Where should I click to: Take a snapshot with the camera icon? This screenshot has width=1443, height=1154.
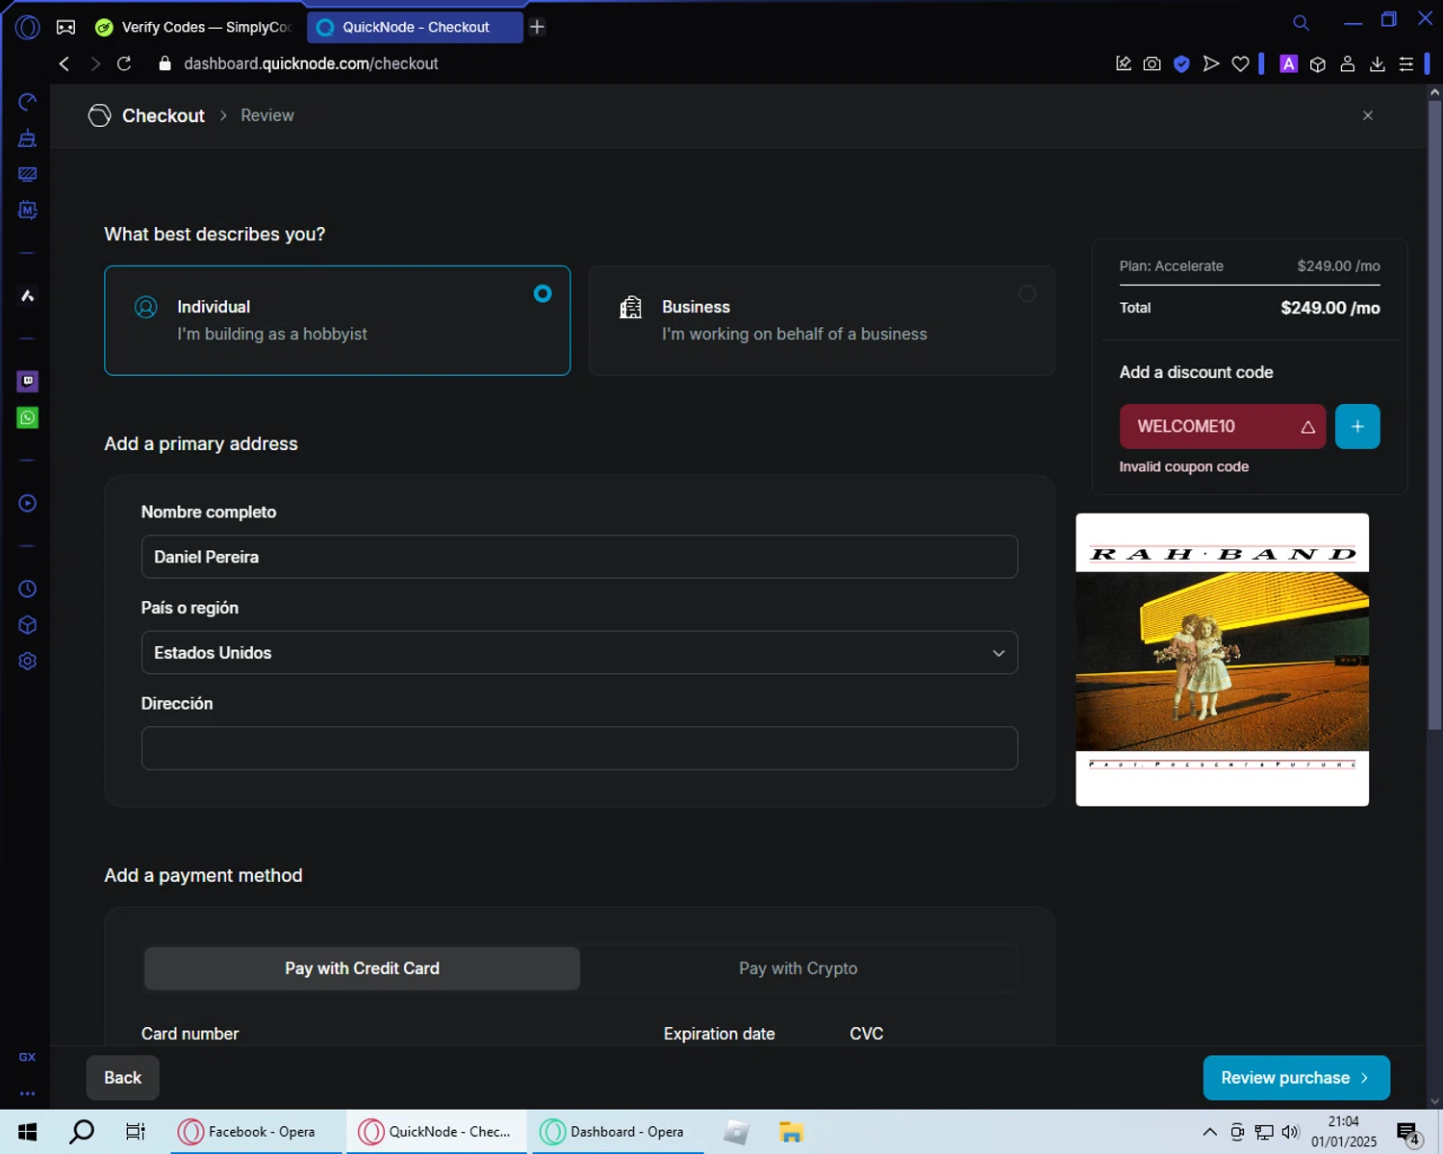coord(1152,63)
